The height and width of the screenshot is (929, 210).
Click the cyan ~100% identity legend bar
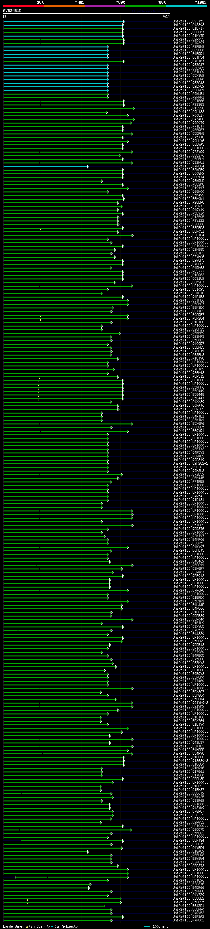pyautogui.click(x=186, y=6)
